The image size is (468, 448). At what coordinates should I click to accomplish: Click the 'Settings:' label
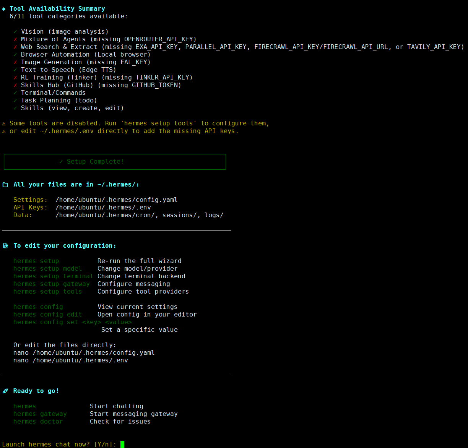tap(31, 200)
